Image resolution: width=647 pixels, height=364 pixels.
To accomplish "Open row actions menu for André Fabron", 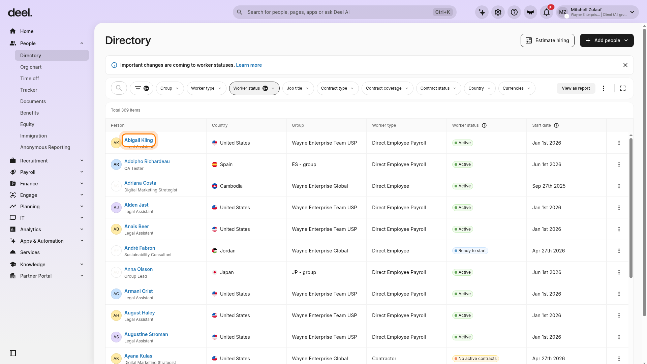I will pos(619,251).
